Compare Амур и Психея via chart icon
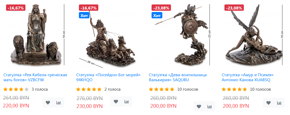The width and height of the screenshot is (290, 115). pyautogui.click(x=279, y=103)
